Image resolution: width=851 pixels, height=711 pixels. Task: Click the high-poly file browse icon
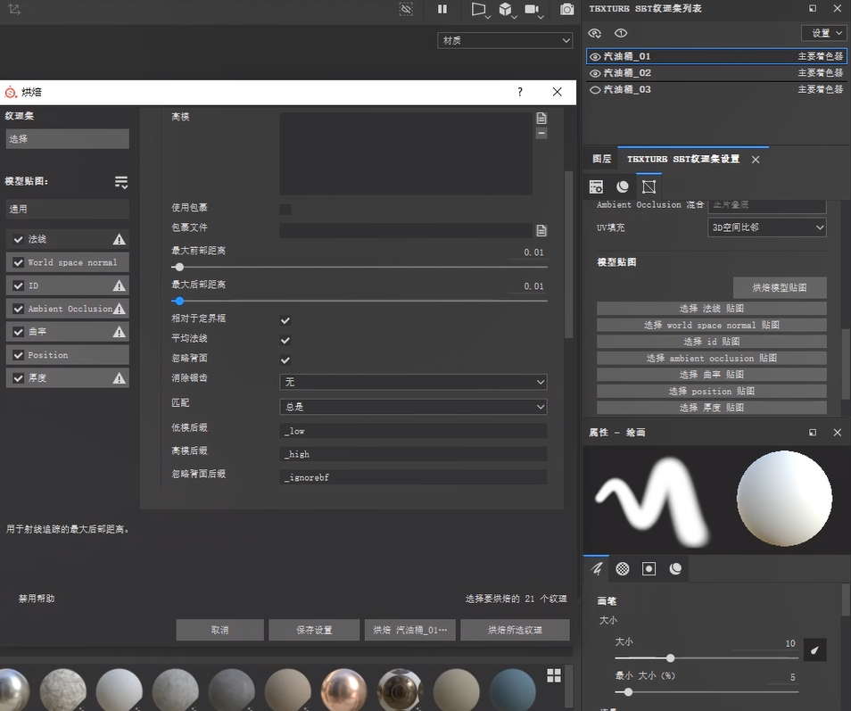click(541, 118)
